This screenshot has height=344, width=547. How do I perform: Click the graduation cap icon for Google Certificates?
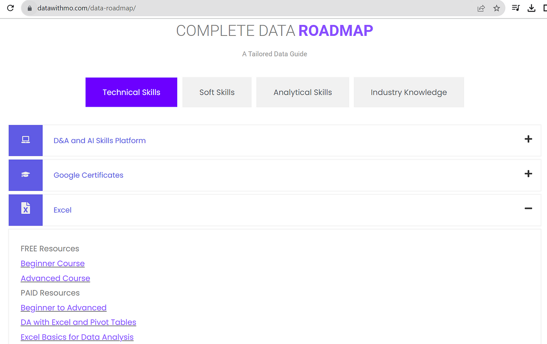26,175
